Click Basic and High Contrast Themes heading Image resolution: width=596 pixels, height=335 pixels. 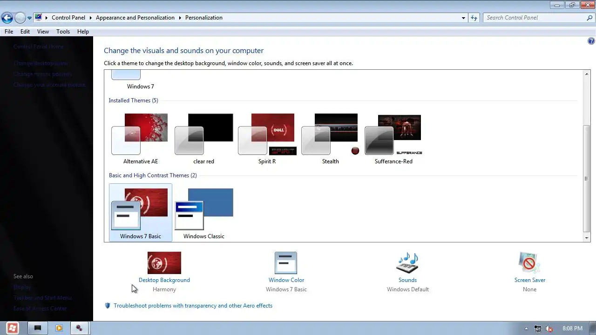[153, 175]
